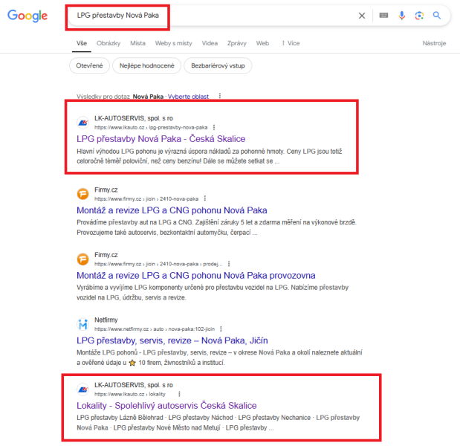Select LK-AUTOSERVIS favicon of Lokality result
The image size is (460, 446).
pos(83,390)
